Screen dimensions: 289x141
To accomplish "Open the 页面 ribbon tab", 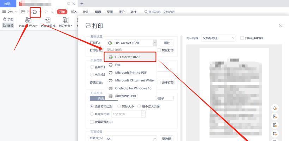I will 110,12.
